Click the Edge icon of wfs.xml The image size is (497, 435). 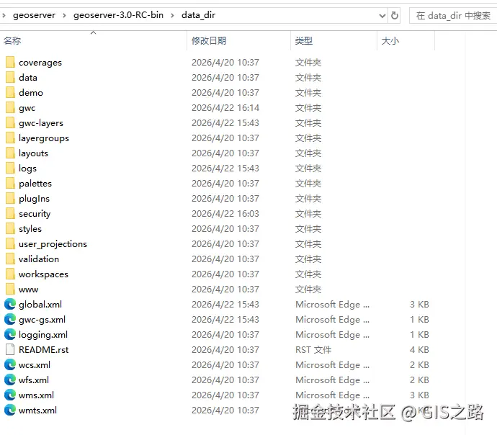(10, 380)
